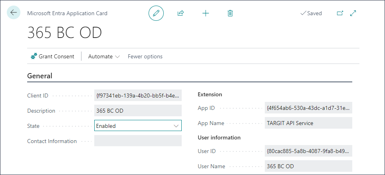Screen dimensions: 385x175
Task: Click the User Name field
Action: (308, 166)
